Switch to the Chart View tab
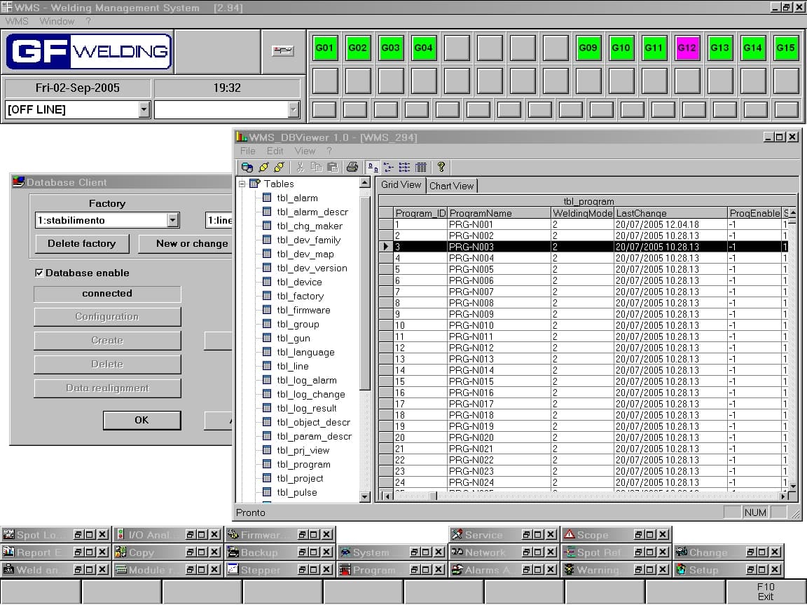 pos(451,186)
